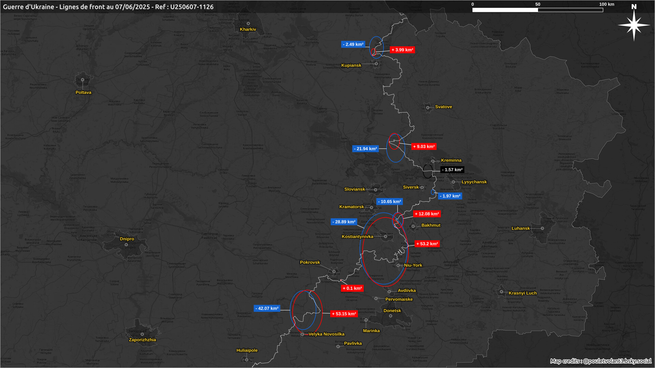655x368 pixels.
Task: Click the white half of scale bar
Action: pyautogui.click(x=505, y=10)
